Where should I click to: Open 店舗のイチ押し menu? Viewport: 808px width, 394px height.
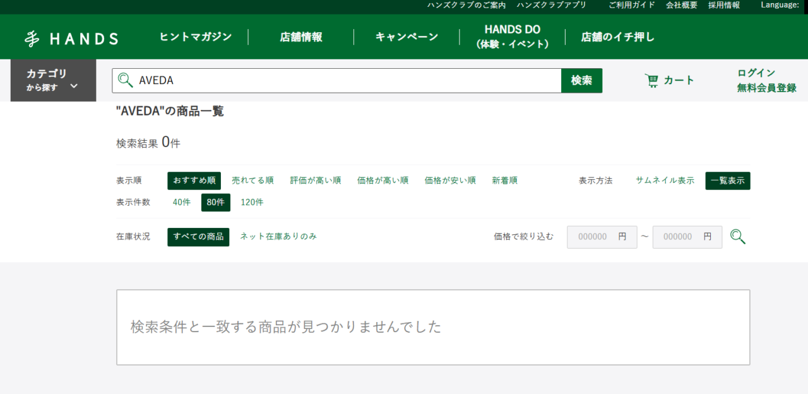click(x=618, y=37)
